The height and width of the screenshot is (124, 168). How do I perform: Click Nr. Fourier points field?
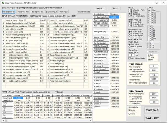pos(154,98)
